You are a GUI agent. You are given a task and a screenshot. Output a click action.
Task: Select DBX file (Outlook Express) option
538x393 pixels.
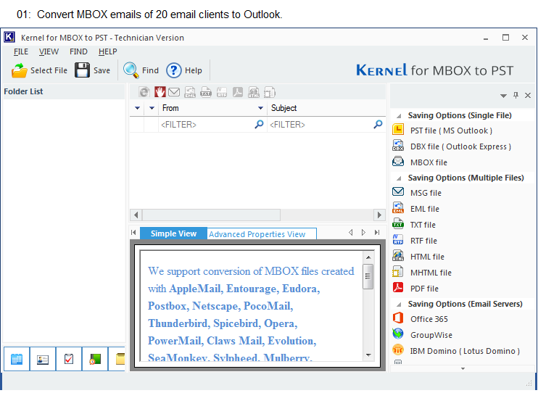[x=460, y=146]
